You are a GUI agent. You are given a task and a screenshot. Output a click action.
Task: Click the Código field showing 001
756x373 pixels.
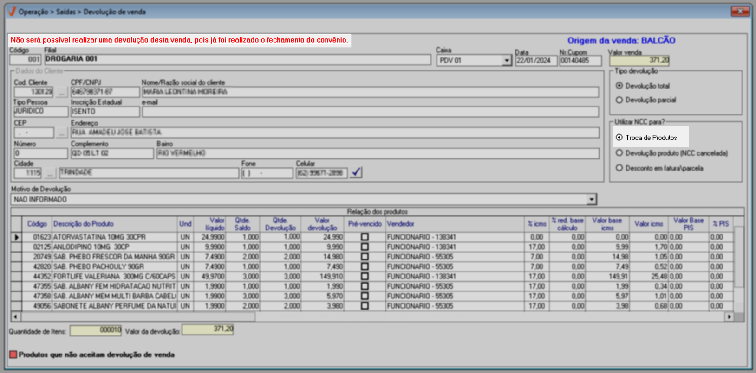point(25,59)
